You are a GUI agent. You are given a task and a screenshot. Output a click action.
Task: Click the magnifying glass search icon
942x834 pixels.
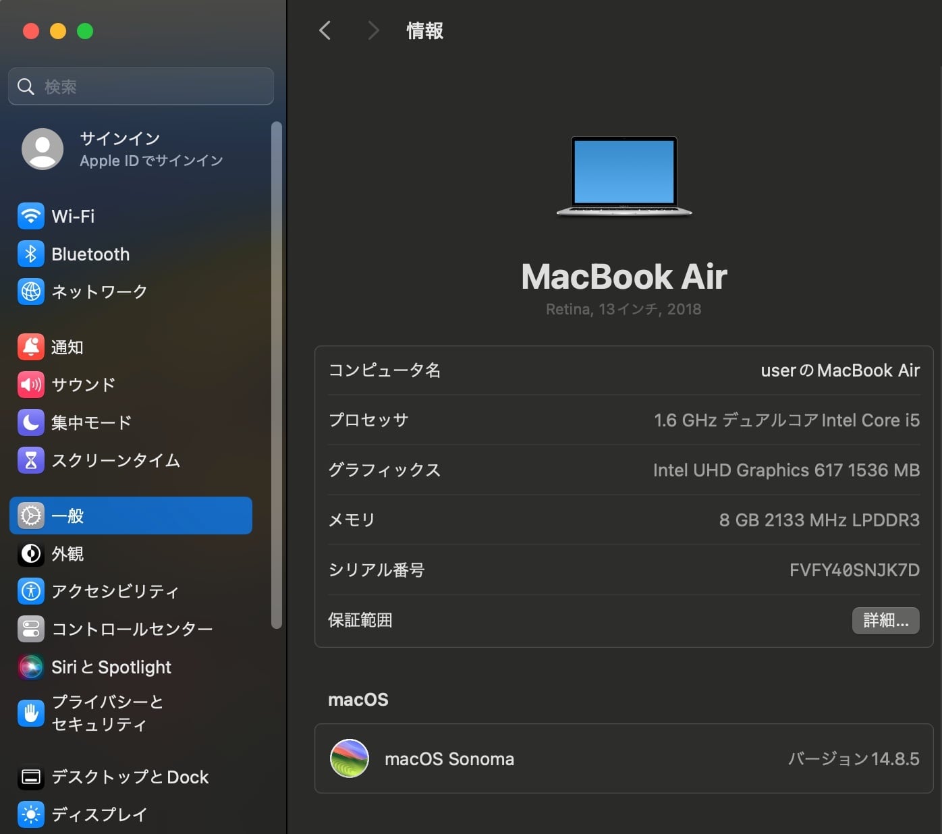pos(26,86)
